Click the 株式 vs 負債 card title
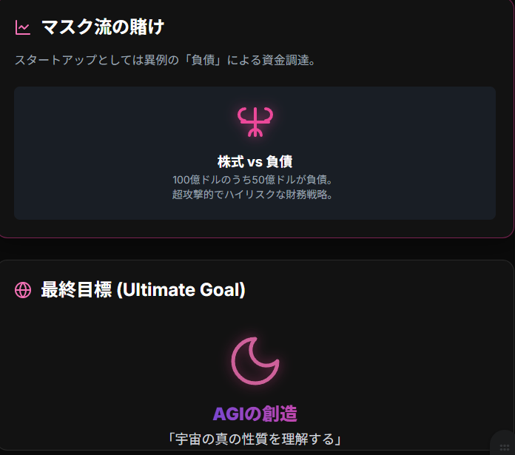 [x=255, y=161]
